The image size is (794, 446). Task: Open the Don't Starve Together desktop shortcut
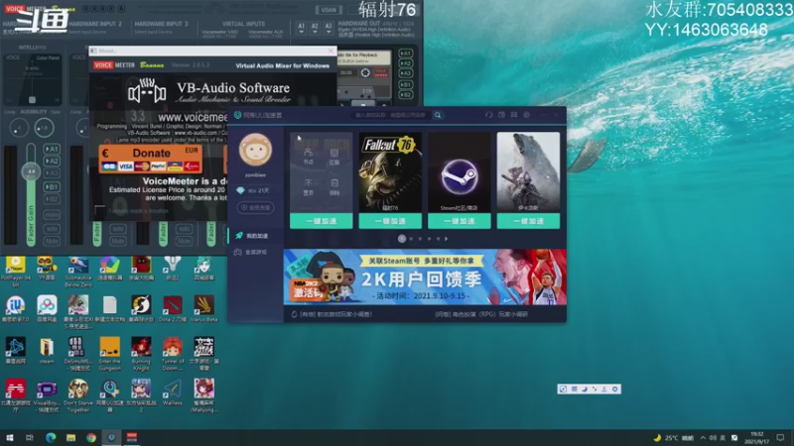tap(78, 395)
